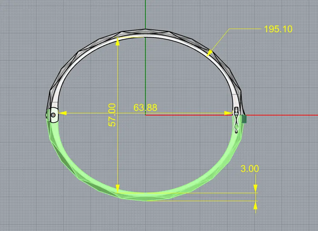Click the green Y axis line
The height and width of the screenshot is (231, 318).
[145, 14]
